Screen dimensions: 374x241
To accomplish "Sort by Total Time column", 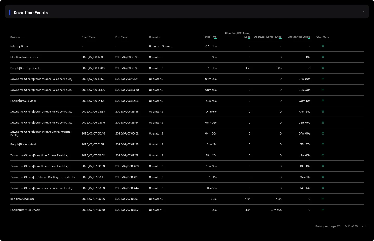I will (x=210, y=37).
